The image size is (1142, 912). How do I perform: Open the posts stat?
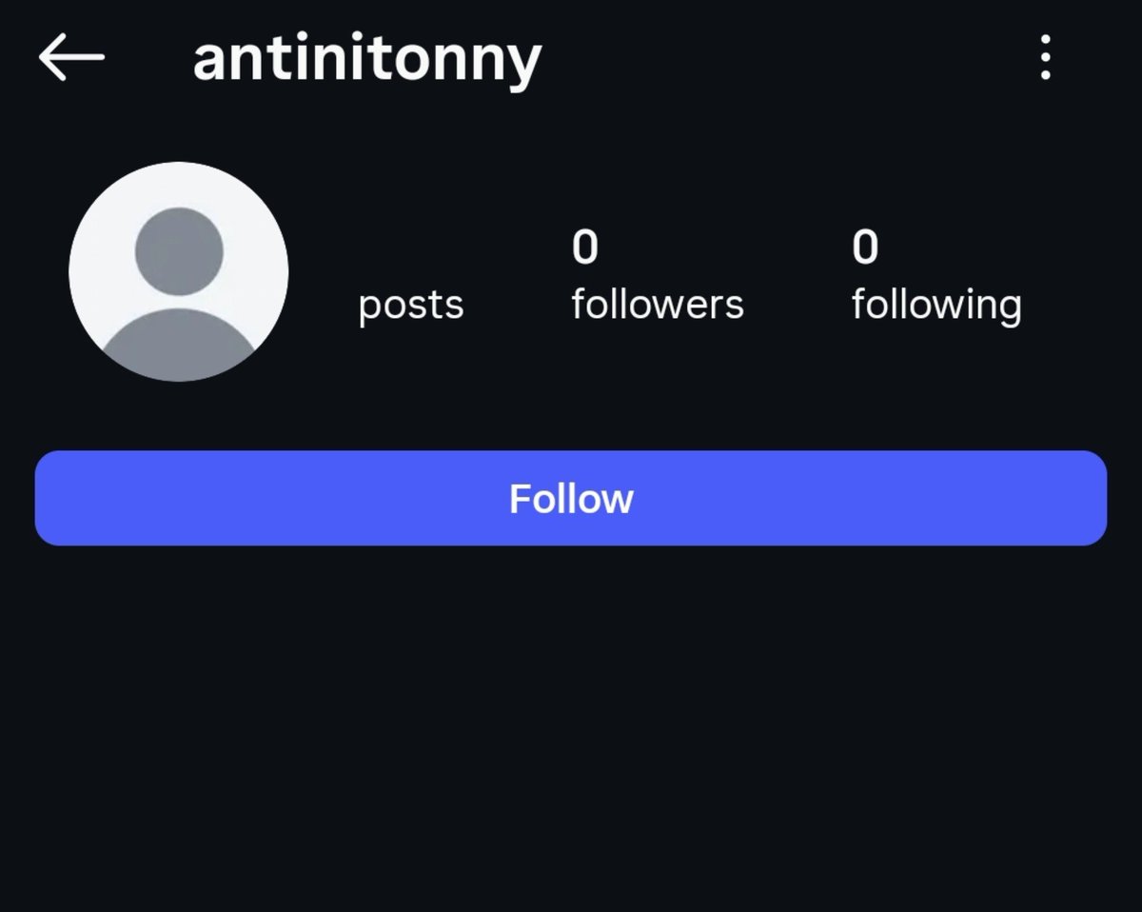[411, 306]
